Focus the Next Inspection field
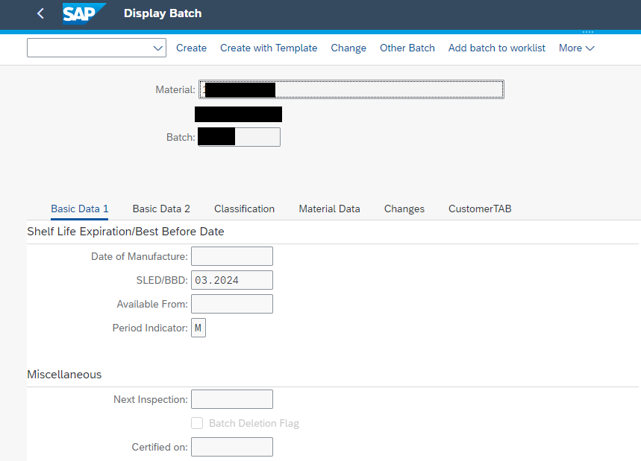641x461 pixels. coord(231,399)
